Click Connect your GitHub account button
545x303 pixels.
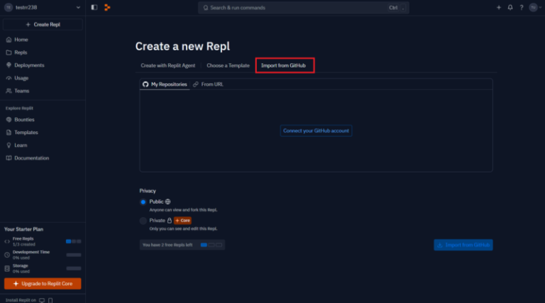(316, 131)
